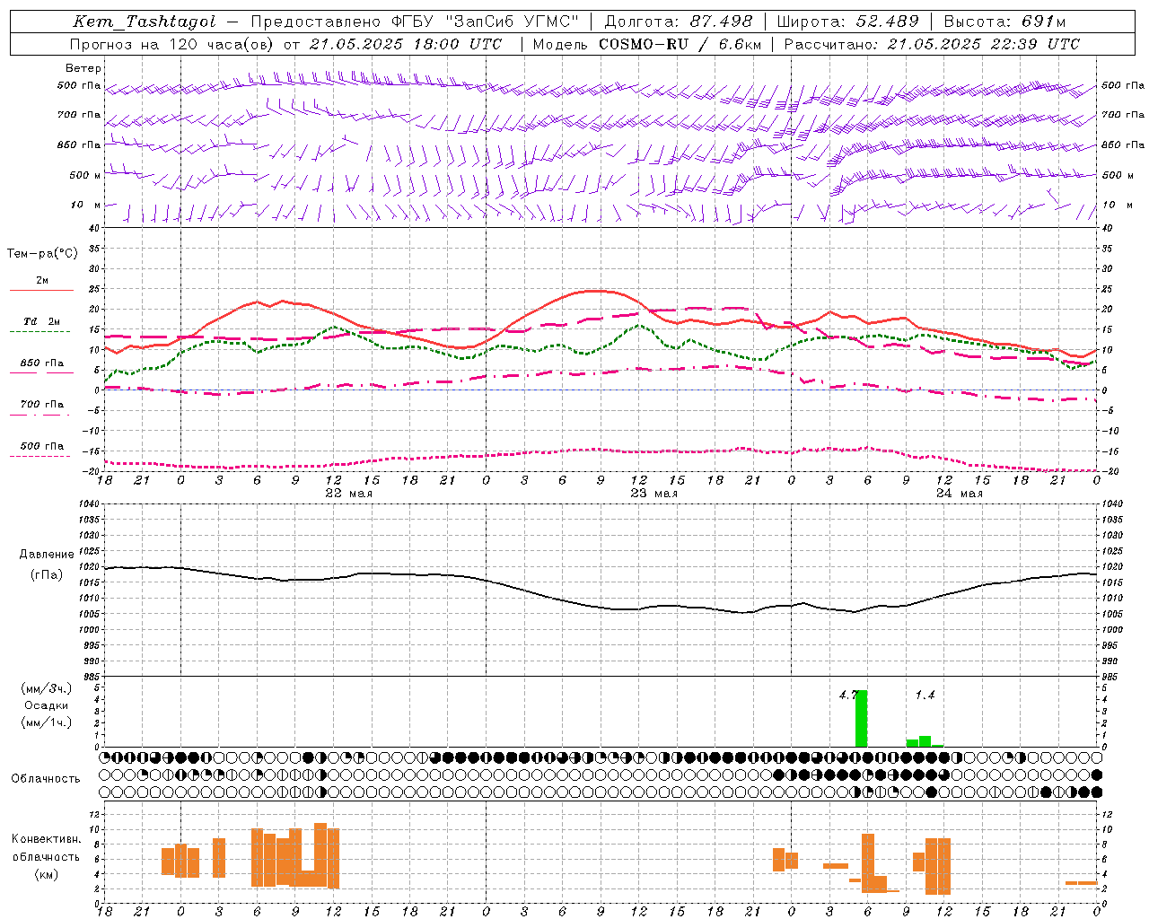The width and height of the screenshot is (1149, 919).
Task: Click the forecast start 21.05.2025 18:00 UTC
Action: pyautogui.click(x=405, y=44)
